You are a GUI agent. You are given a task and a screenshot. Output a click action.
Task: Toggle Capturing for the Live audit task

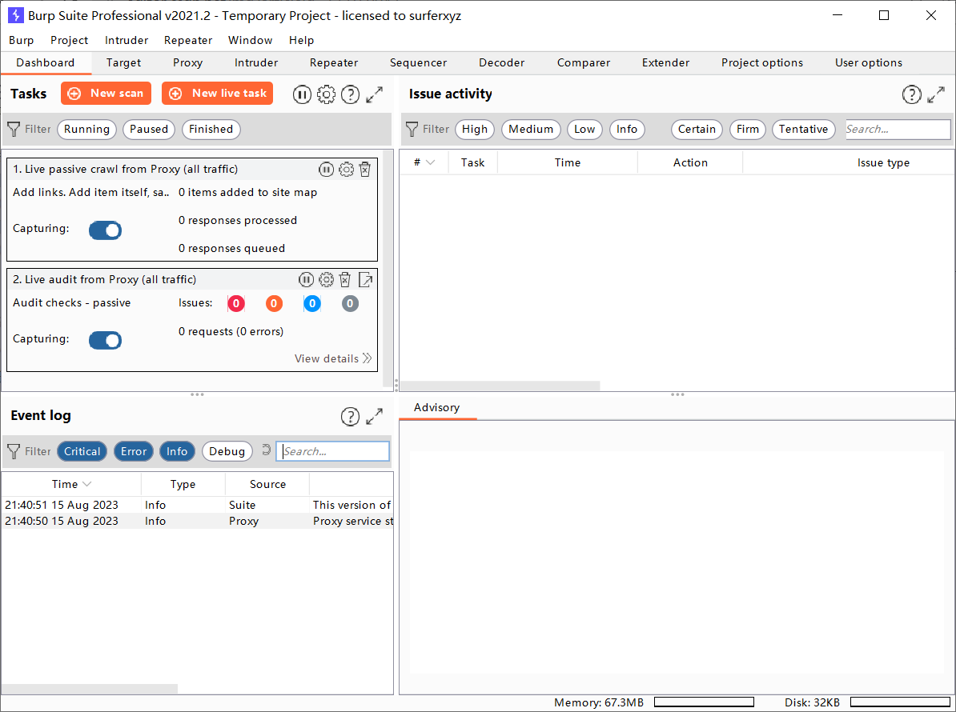click(x=105, y=341)
